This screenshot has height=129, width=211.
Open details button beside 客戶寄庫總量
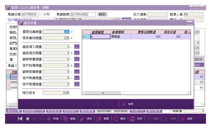coord(77,78)
